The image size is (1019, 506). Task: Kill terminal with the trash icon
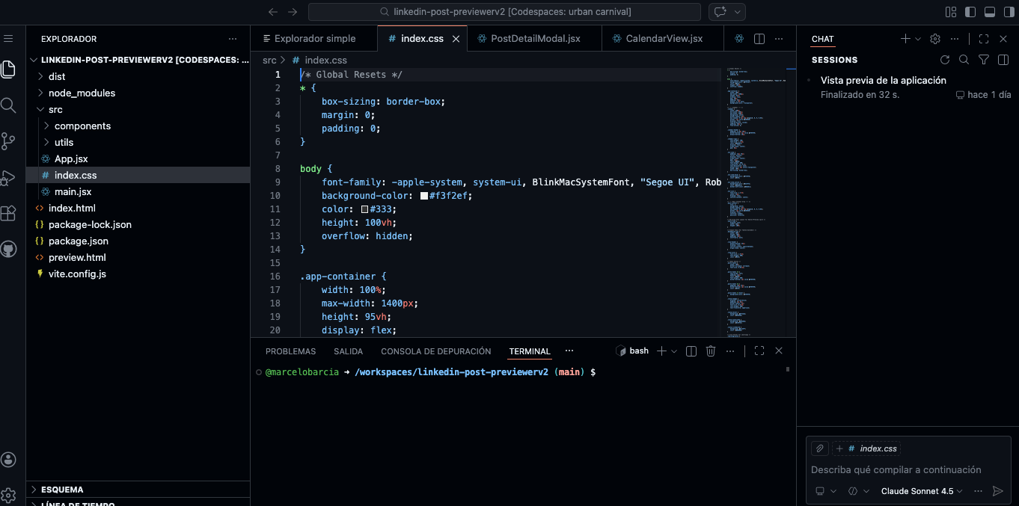711,351
